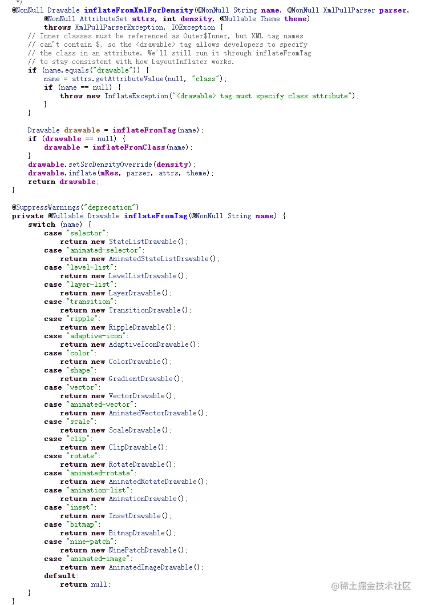Click ClipDrawable() constructor
Image resolution: width=425 pixels, height=605 pixels.
(136, 447)
